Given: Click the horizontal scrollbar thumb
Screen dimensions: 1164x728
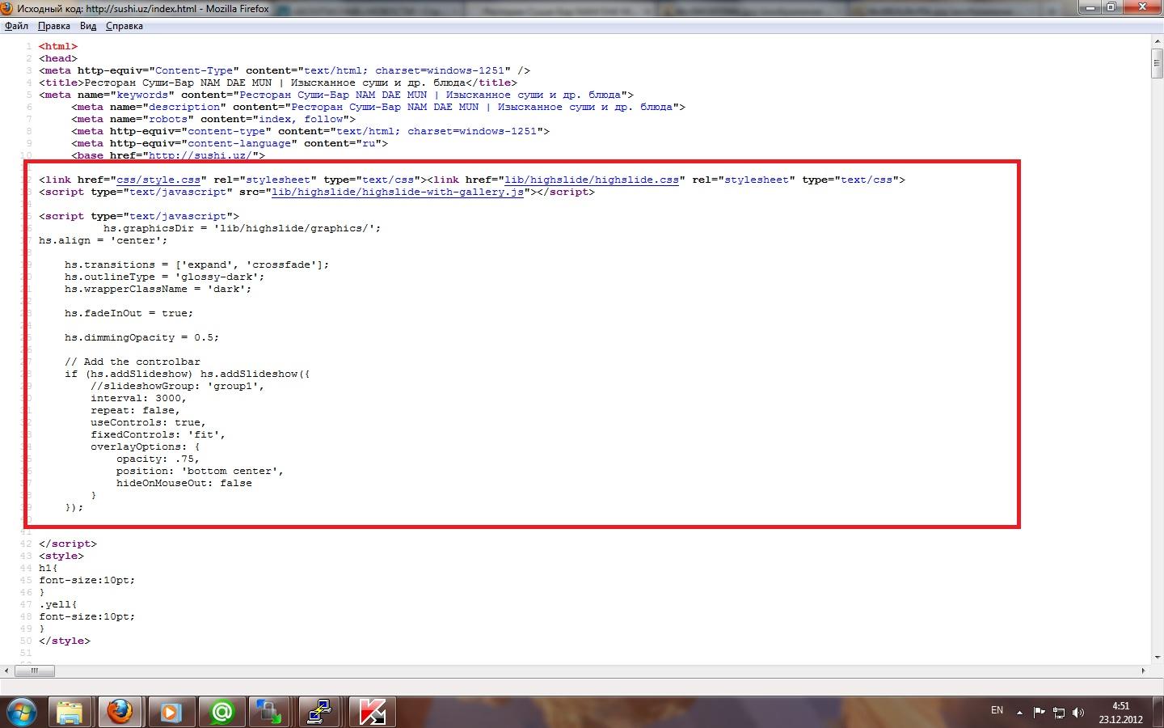Looking at the screenshot, I should pyautogui.click(x=35, y=671).
